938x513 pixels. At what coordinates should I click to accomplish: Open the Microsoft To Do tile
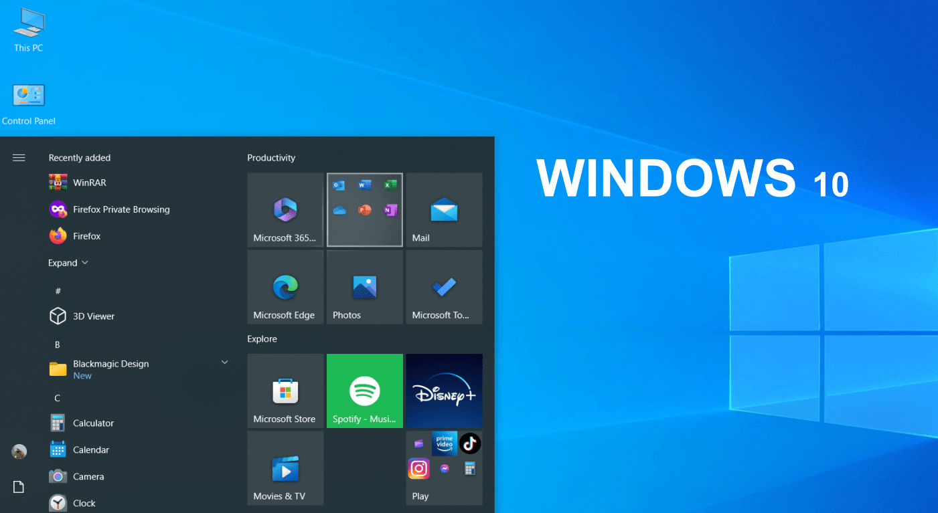444,288
